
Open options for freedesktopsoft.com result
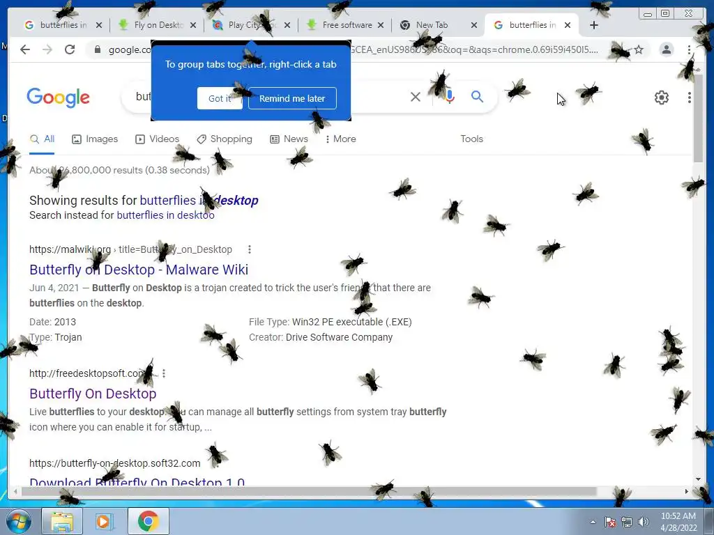[164, 373]
